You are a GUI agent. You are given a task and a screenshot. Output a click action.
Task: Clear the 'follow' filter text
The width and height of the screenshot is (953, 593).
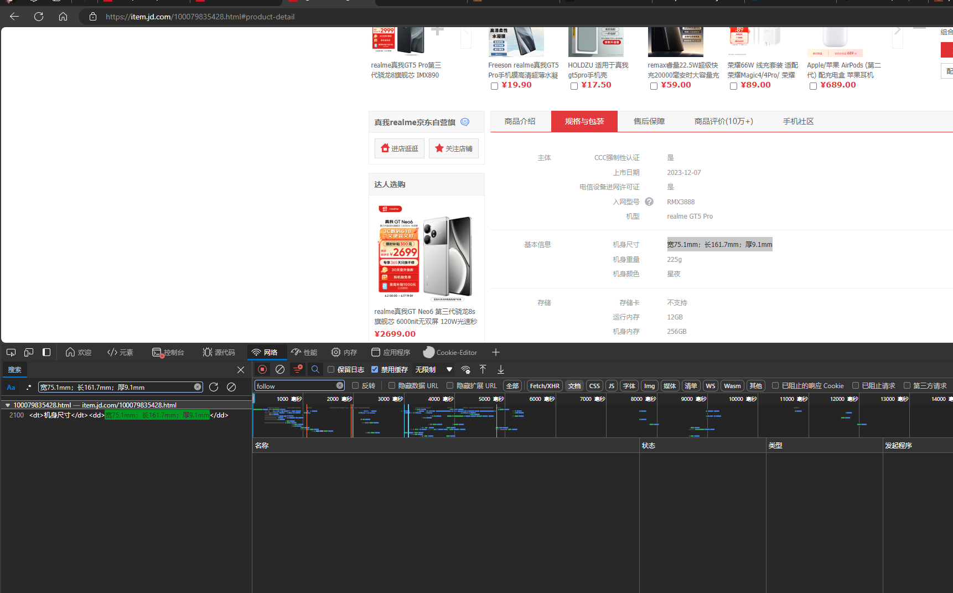(x=340, y=385)
